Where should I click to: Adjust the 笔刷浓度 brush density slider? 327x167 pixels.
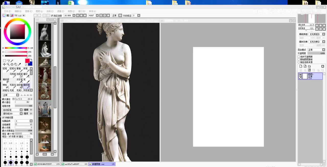(x=24, y=106)
